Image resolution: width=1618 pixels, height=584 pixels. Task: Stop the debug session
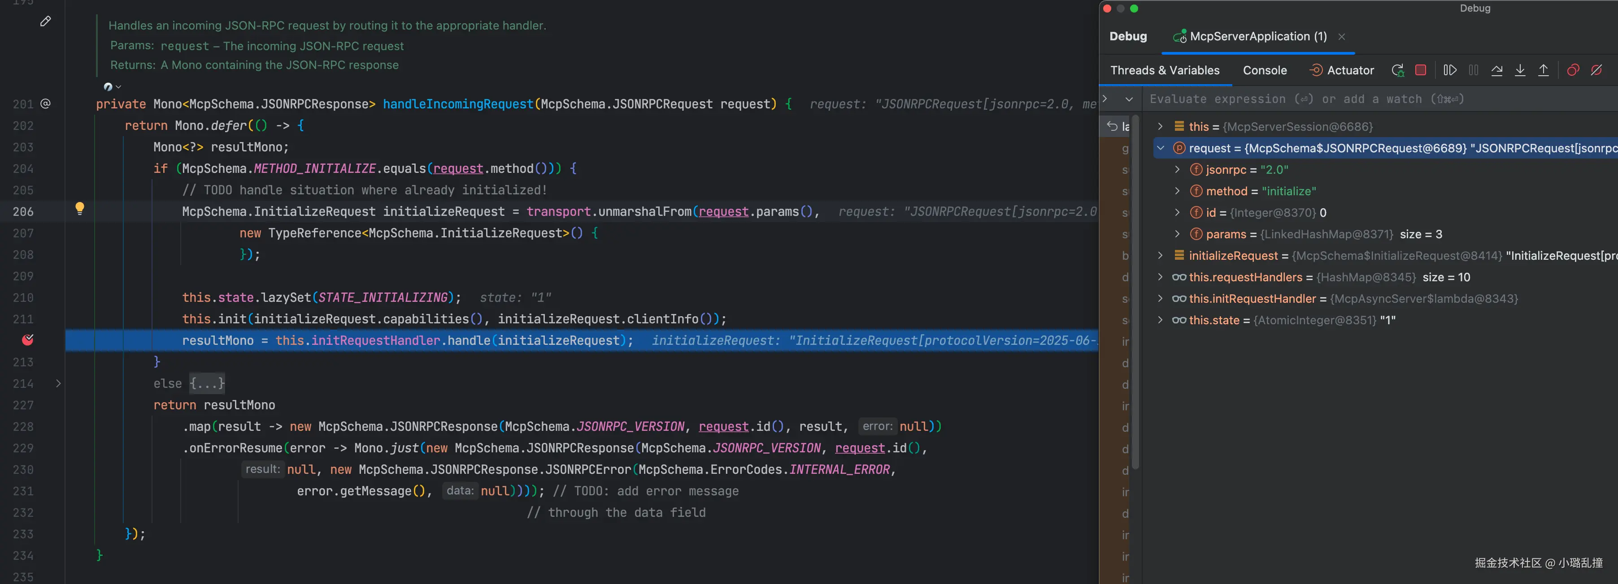(x=1421, y=70)
